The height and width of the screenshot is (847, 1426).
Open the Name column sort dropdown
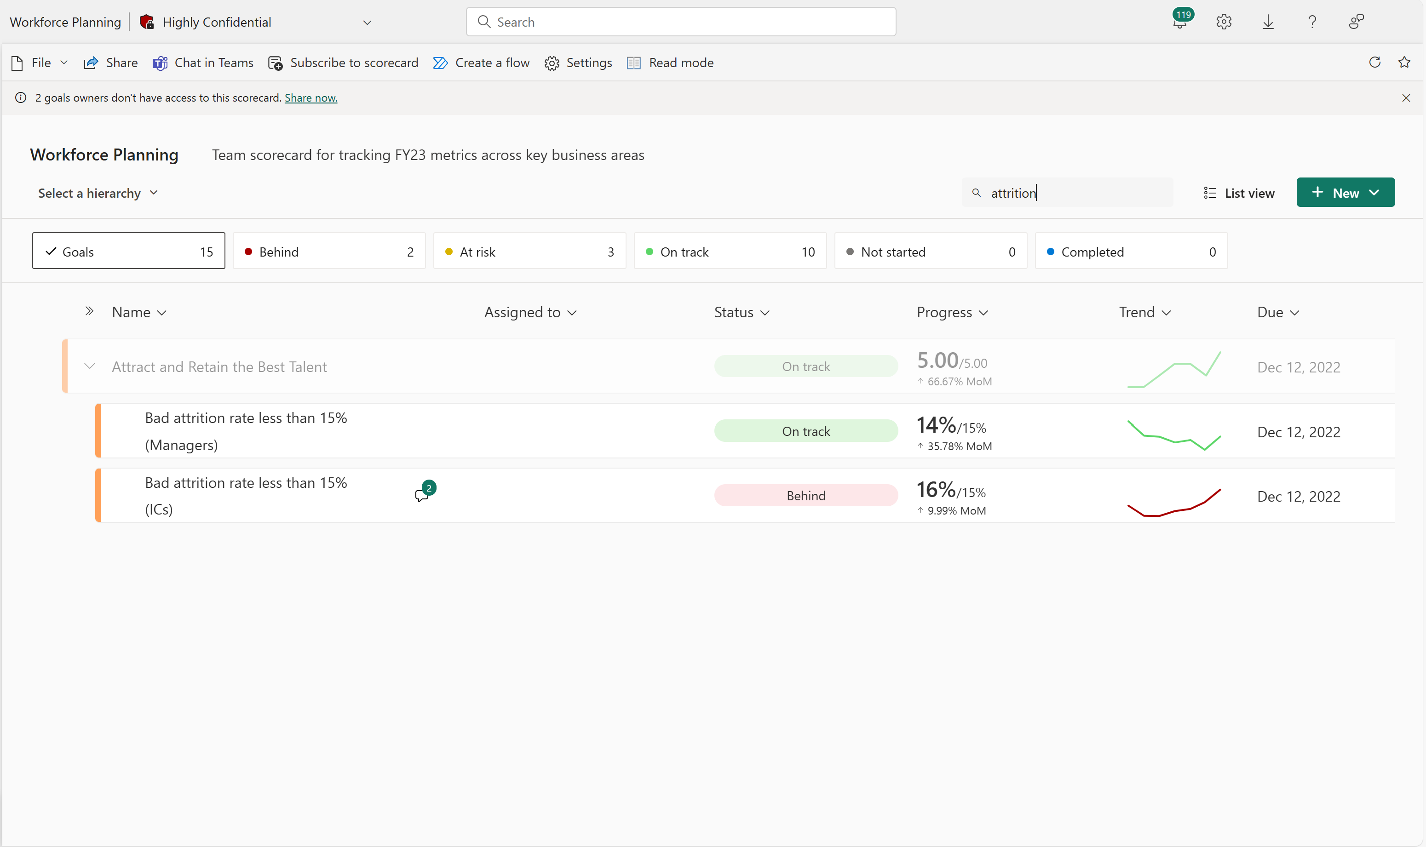[161, 313]
